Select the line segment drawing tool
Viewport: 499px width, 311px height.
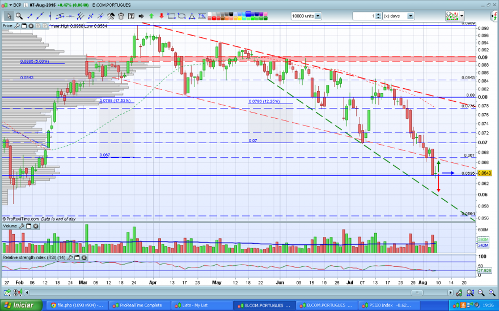29,16
